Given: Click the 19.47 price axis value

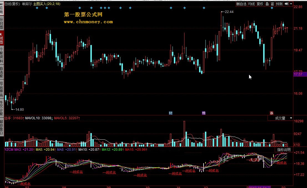Looking at the screenshot, I should (x=298, y=50).
